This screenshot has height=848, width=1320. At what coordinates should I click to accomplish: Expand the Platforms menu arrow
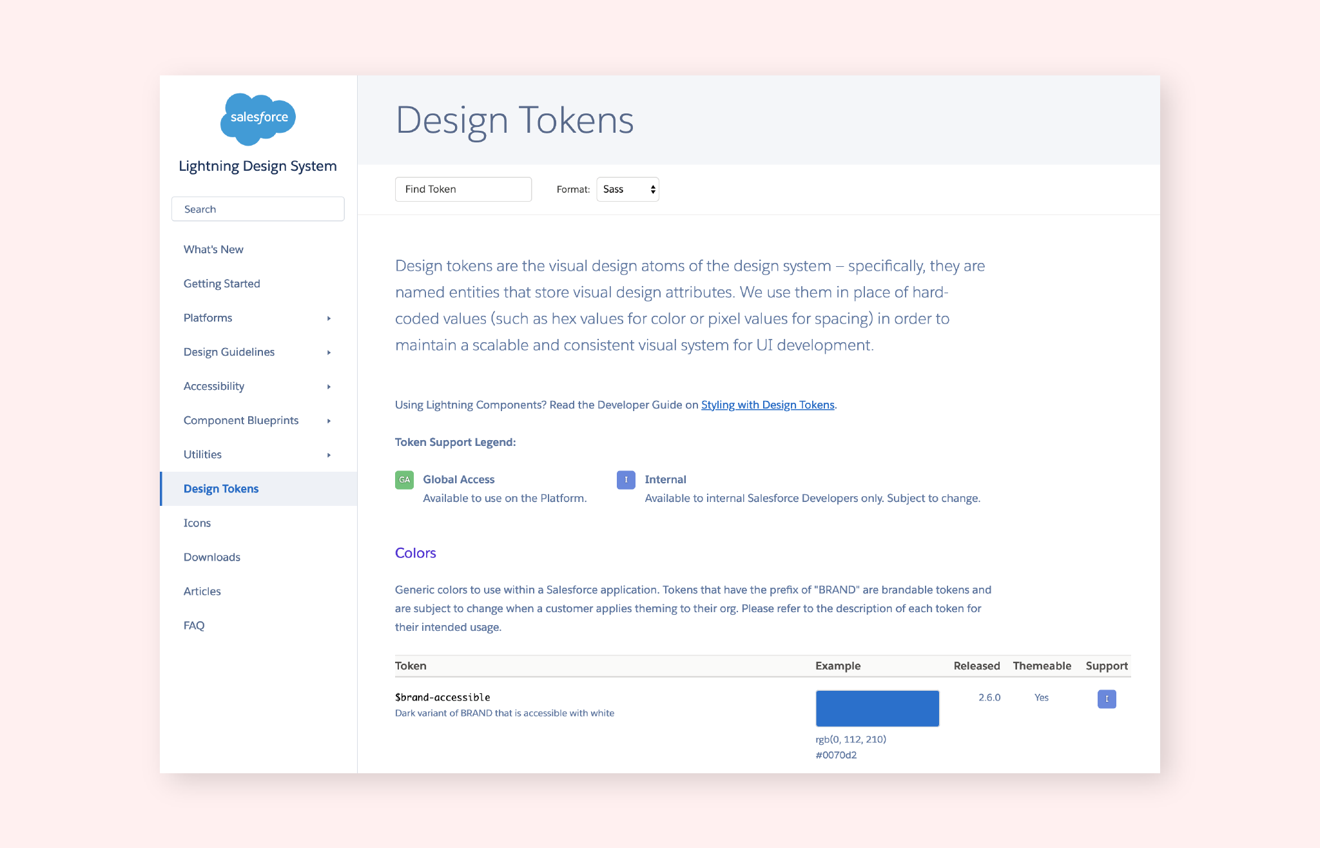click(329, 318)
